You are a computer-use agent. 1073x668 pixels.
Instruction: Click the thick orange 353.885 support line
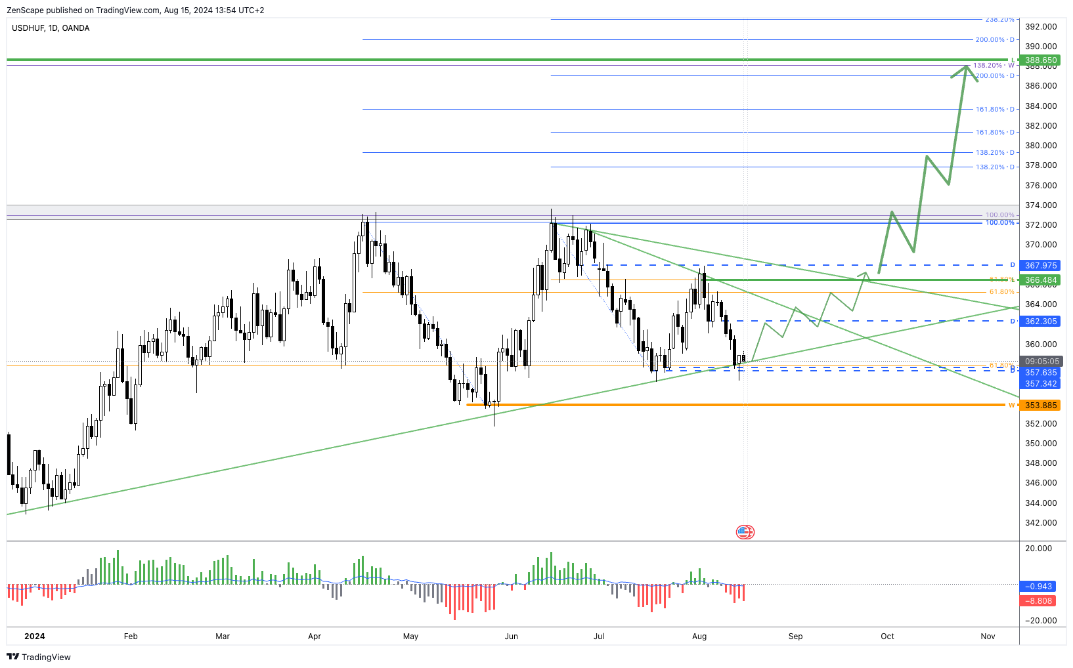click(x=735, y=405)
